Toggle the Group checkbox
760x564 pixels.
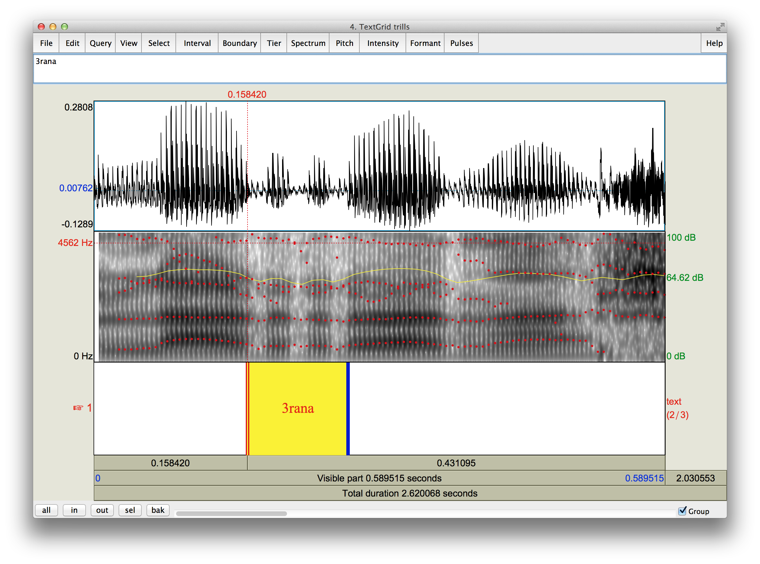(682, 511)
